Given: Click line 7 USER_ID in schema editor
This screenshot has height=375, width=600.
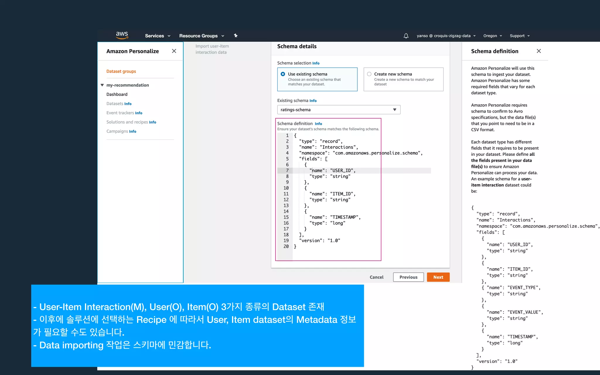Looking at the screenshot, I should [x=354, y=171].
